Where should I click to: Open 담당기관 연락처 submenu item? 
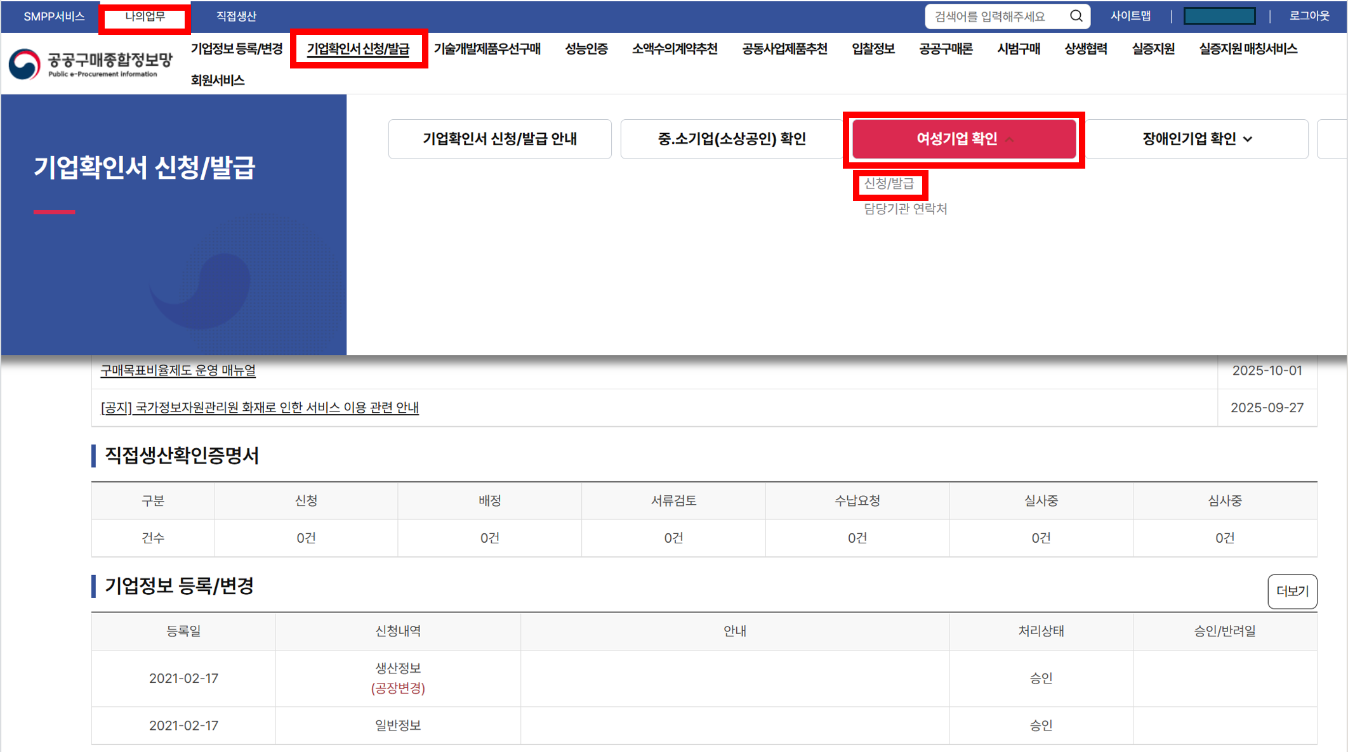(x=905, y=209)
